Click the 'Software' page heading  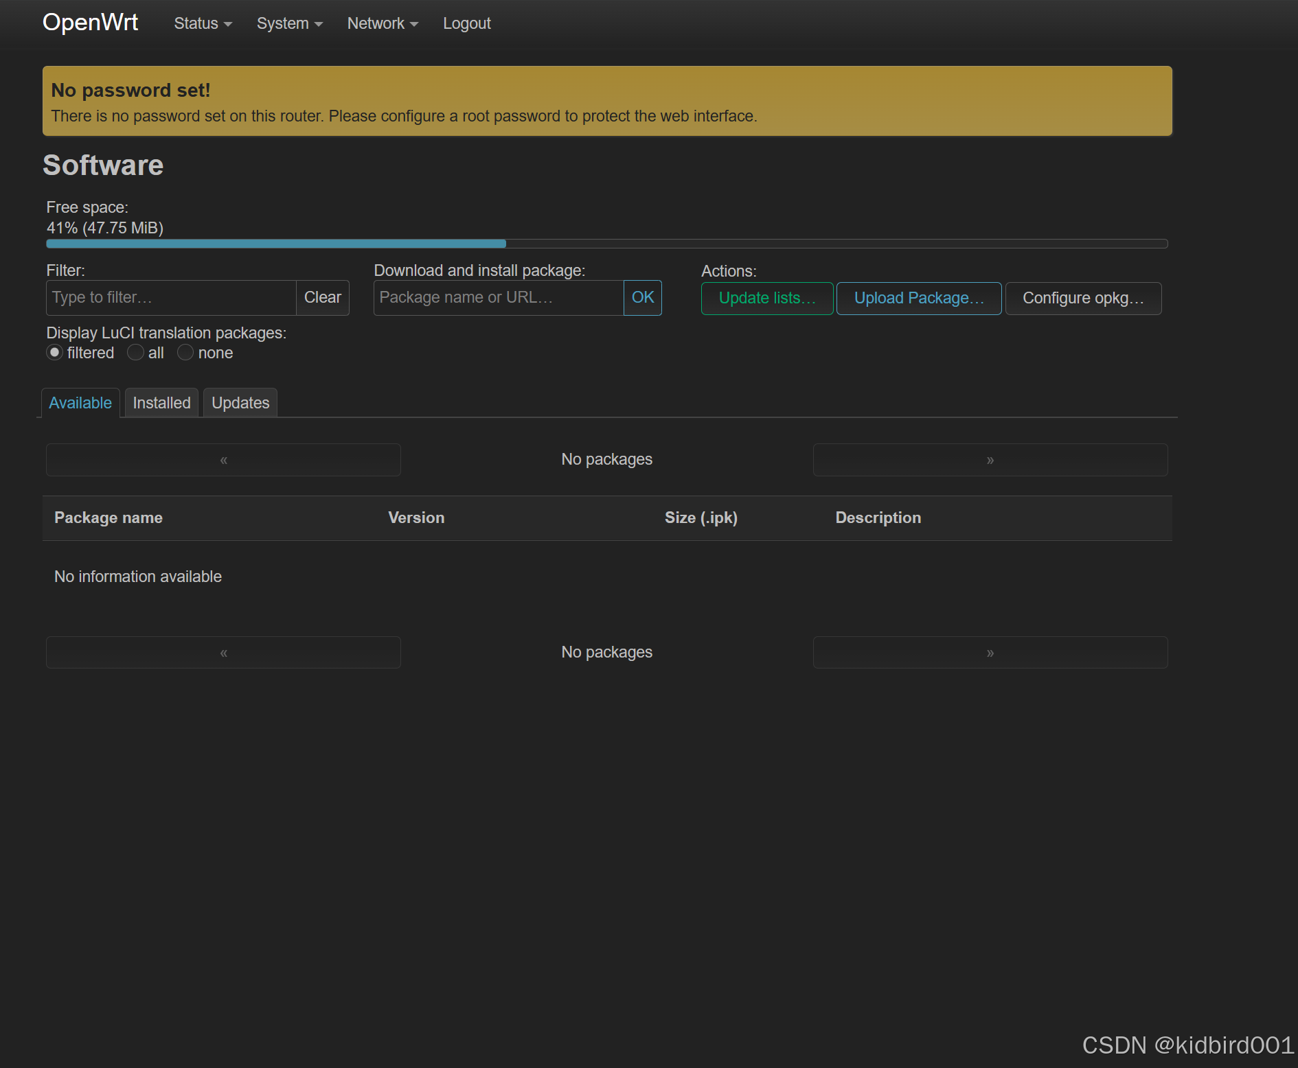click(103, 165)
